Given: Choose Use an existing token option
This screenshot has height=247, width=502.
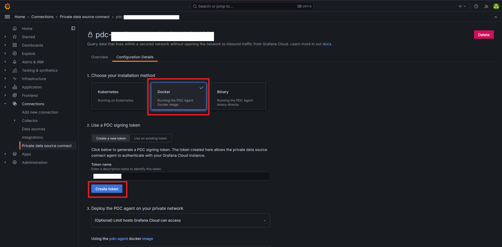Looking at the screenshot, I should pyautogui.click(x=150, y=138).
